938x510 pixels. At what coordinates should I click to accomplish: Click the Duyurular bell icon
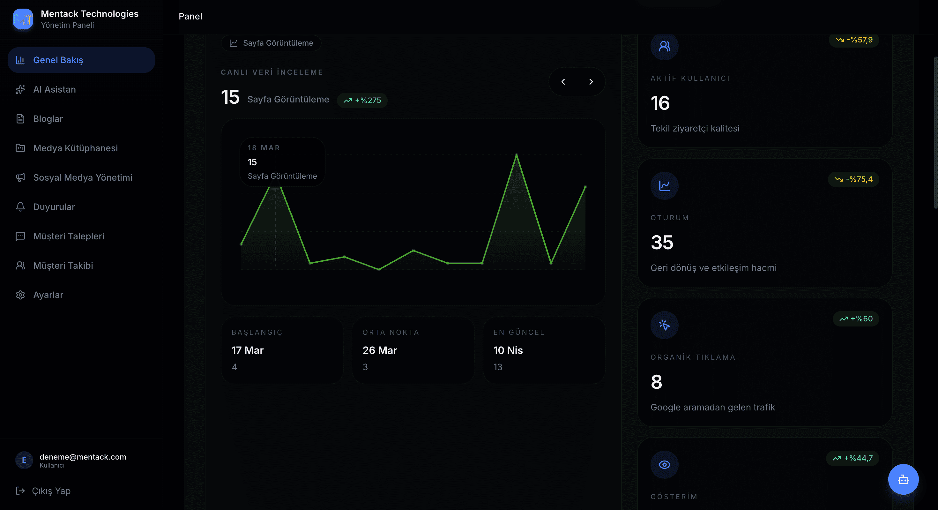(x=20, y=206)
